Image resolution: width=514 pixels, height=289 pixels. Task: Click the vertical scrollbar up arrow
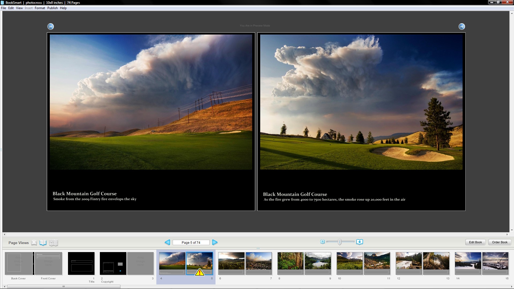point(512,13)
